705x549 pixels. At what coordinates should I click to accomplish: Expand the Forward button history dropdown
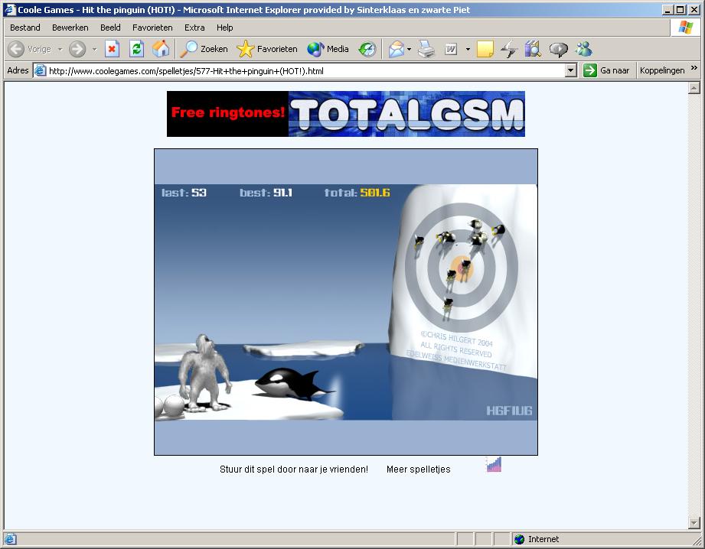[94, 49]
